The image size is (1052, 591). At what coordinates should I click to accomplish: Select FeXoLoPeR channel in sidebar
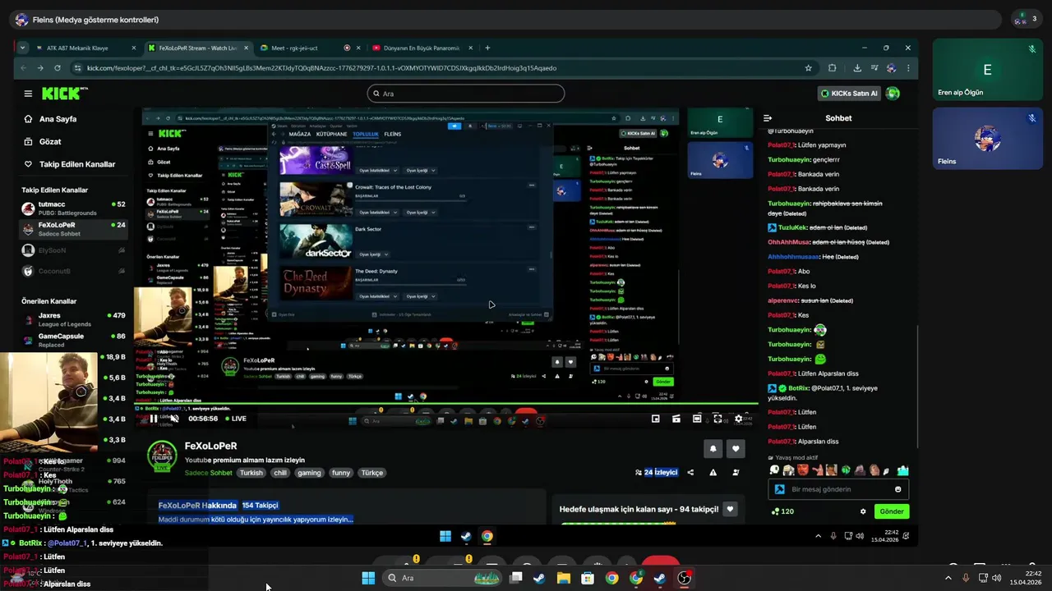coord(74,228)
